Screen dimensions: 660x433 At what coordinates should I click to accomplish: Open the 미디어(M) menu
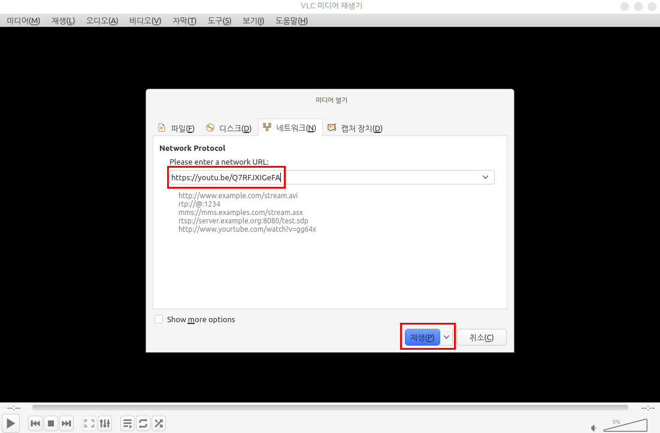pyautogui.click(x=23, y=20)
